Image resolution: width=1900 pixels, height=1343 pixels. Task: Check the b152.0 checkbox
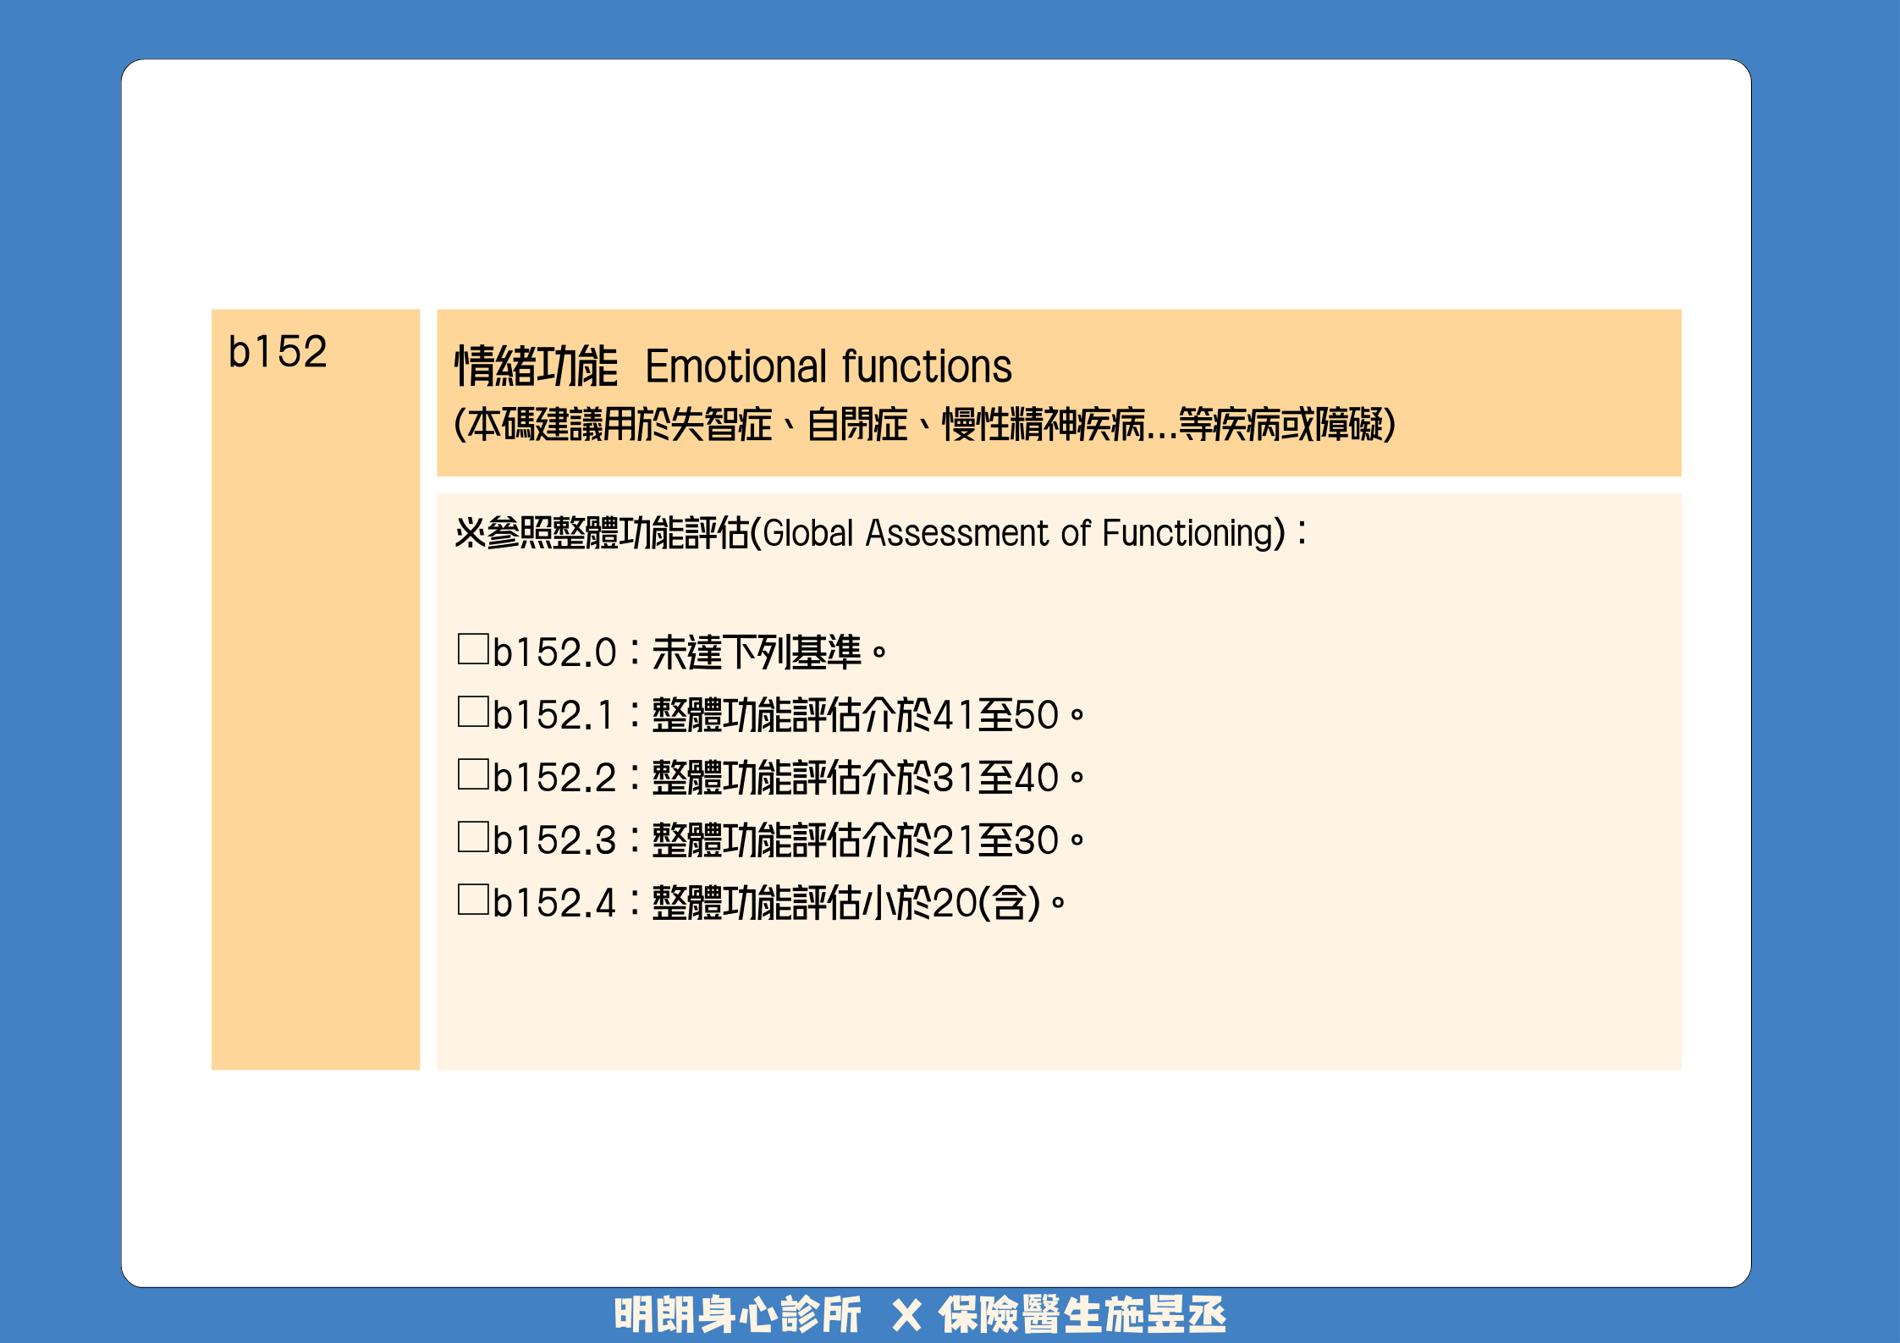coord(473,649)
